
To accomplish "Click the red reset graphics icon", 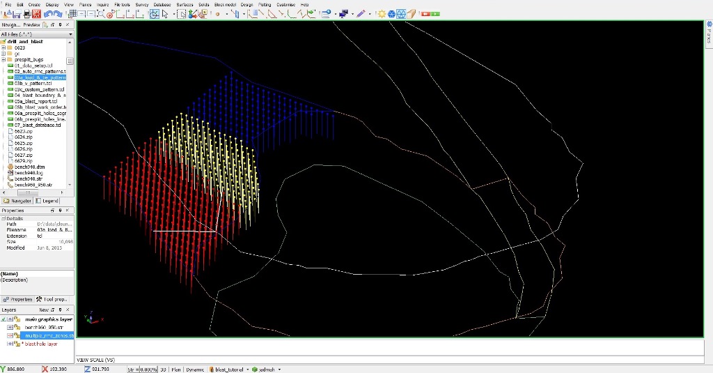I will 36,14.
